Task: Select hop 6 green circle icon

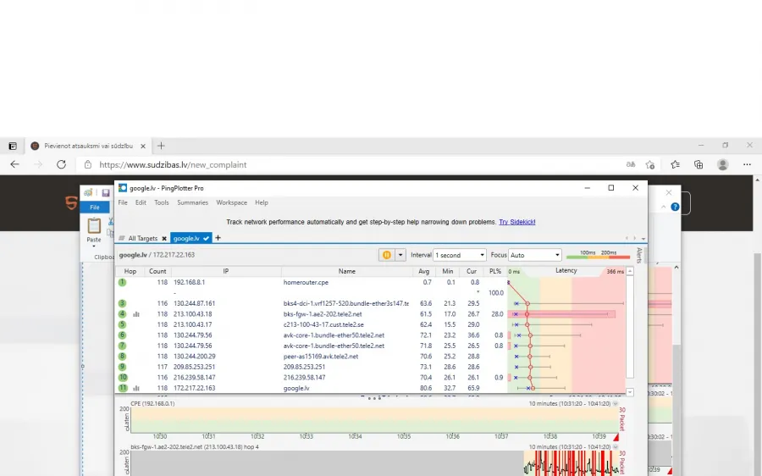Action: 122,335
